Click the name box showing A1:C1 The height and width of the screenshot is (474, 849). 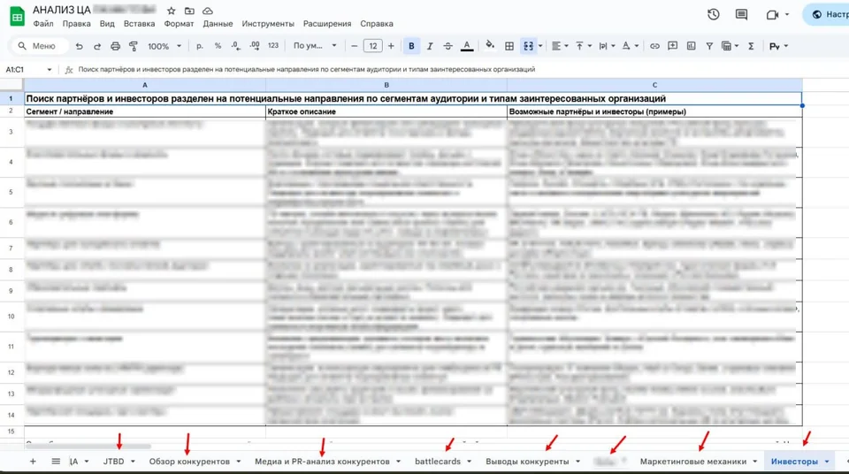(x=28, y=69)
